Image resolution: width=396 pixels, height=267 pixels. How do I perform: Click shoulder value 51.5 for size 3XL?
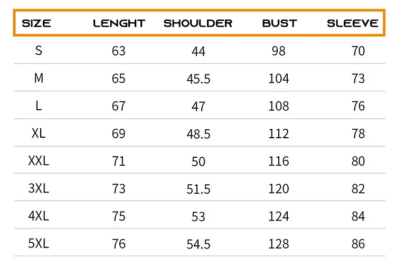pyautogui.click(x=198, y=189)
